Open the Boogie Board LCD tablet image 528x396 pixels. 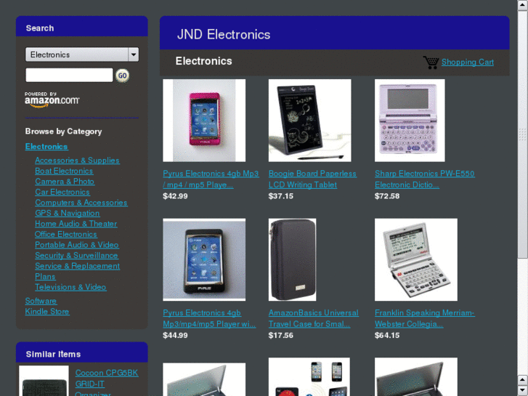point(310,121)
